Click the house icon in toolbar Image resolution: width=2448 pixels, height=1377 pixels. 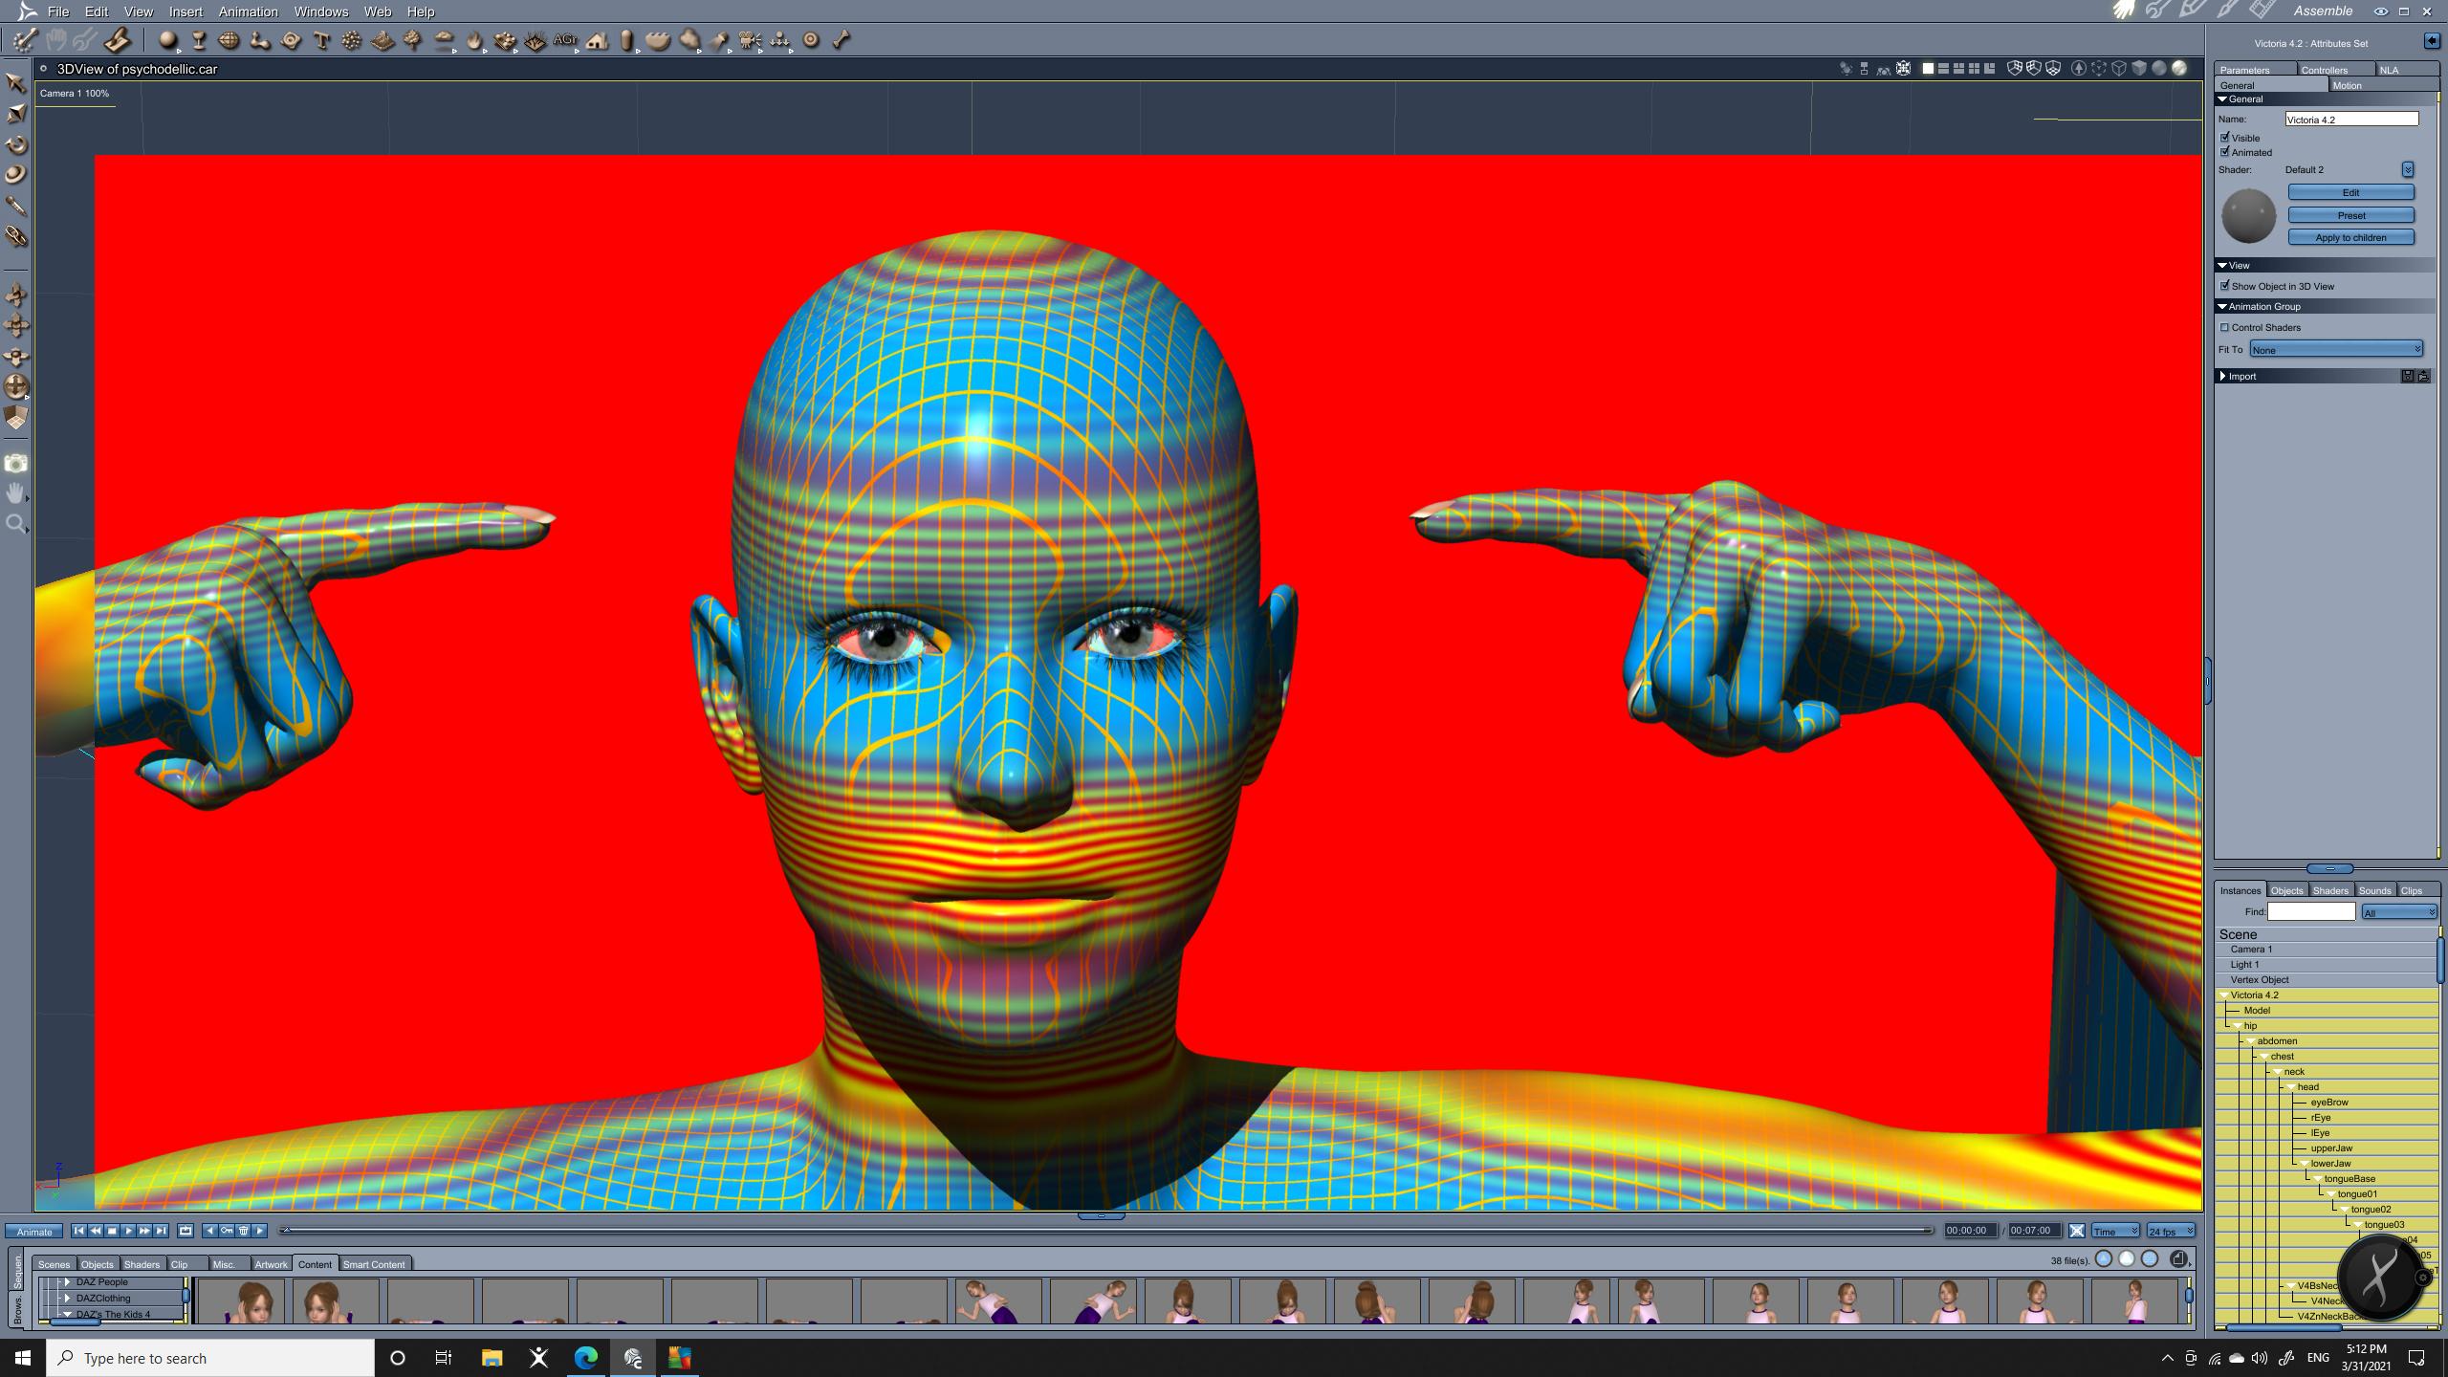(598, 40)
